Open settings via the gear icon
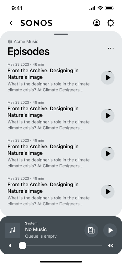 point(111,23)
